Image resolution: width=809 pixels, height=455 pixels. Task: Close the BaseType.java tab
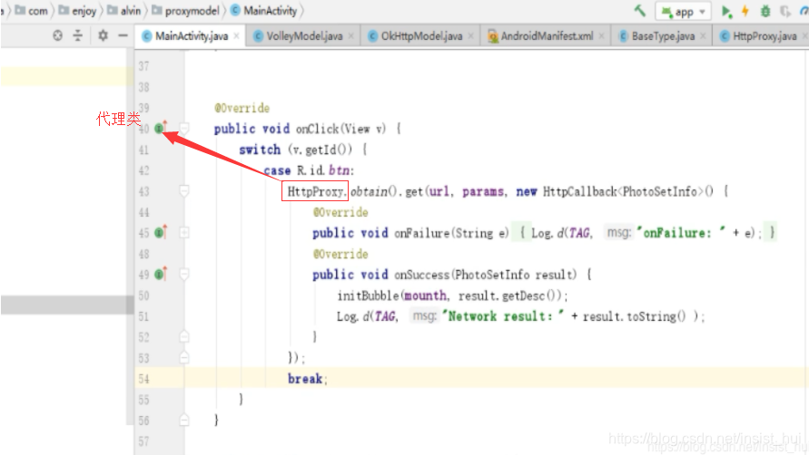(703, 36)
